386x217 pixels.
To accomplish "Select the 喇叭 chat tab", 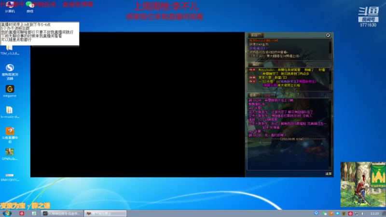I will (256, 65).
